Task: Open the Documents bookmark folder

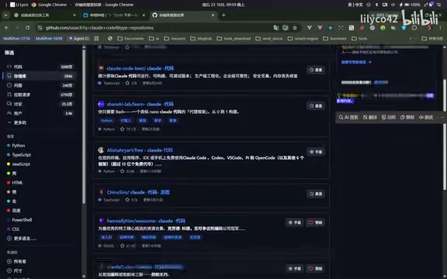Action: pyautogui.click(x=130, y=39)
